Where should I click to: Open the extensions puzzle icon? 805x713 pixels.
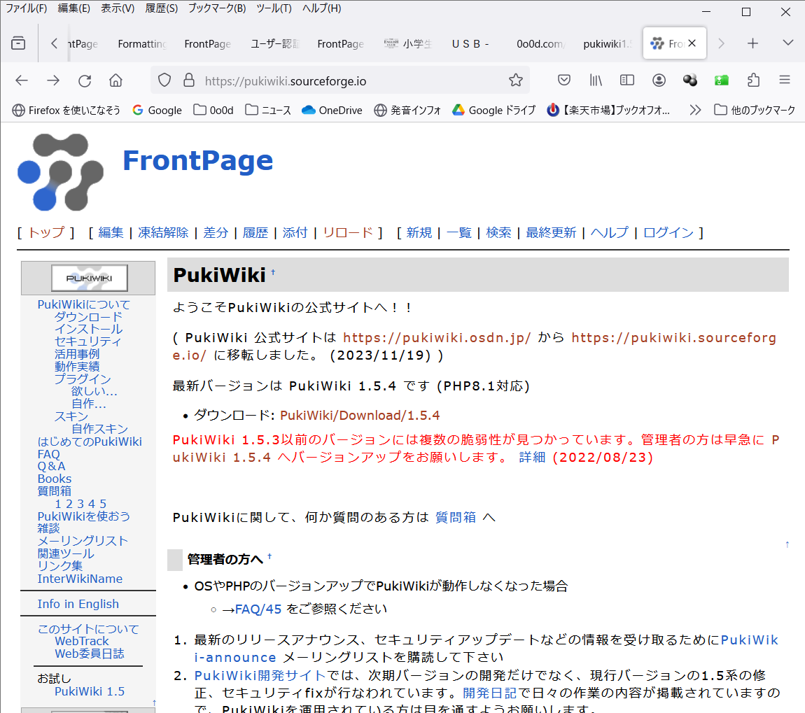pyautogui.click(x=753, y=80)
